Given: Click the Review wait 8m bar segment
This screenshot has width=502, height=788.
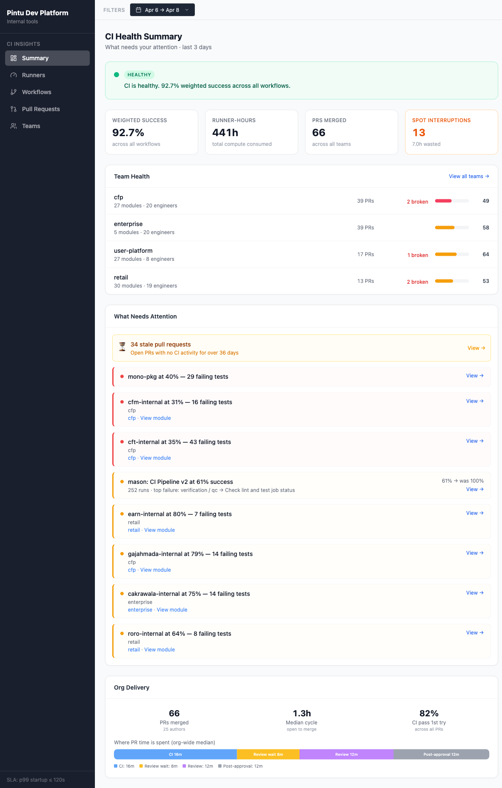Looking at the screenshot, I should 268,754.
